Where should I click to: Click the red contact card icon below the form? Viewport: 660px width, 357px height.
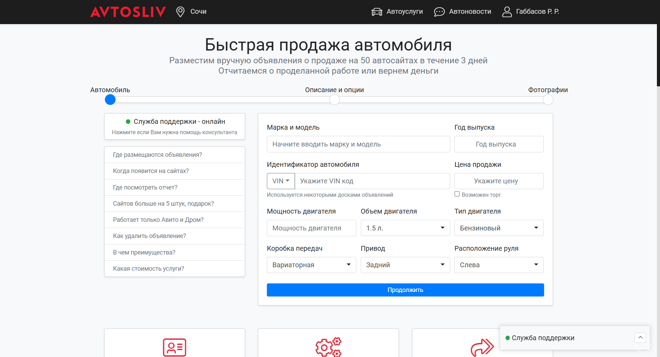[174, 348]
